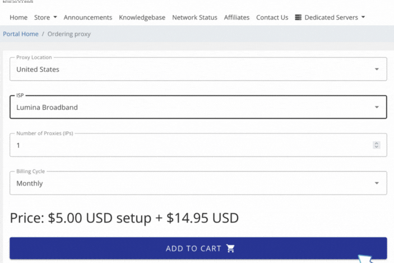
Task: Go to the Home menu item
Action: coord(18,17)
